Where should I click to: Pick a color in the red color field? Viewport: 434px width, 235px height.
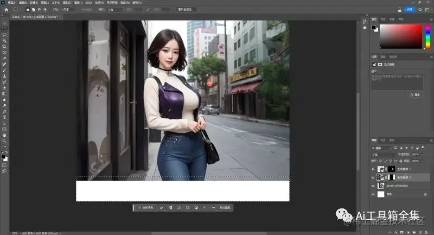(x=400, y=36)
